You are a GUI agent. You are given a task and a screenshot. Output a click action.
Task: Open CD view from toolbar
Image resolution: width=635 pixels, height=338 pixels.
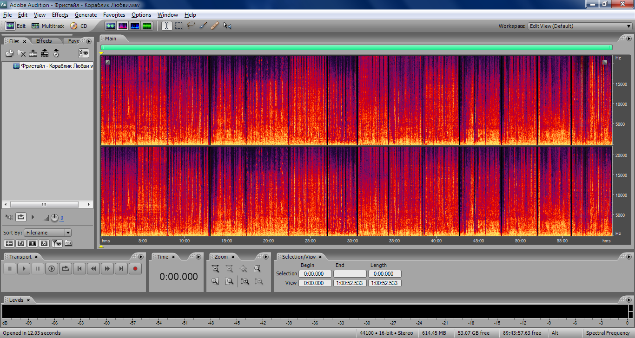(x=79, y=26)
